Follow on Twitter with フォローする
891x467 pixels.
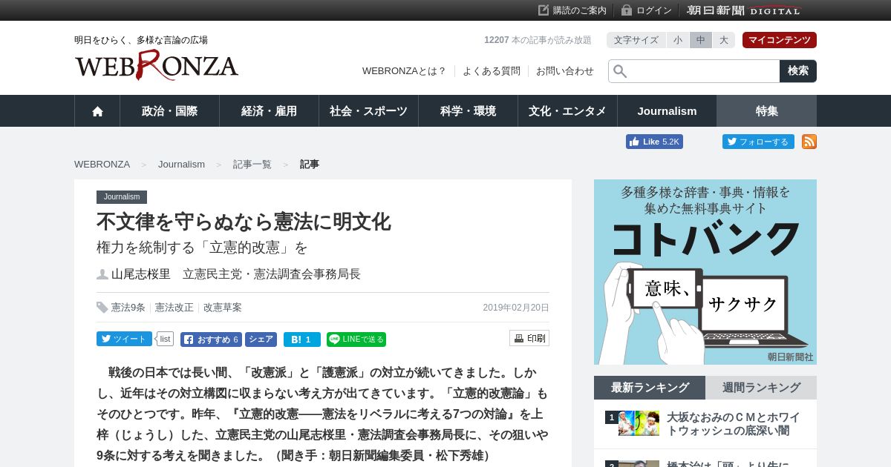pos(758,142)
